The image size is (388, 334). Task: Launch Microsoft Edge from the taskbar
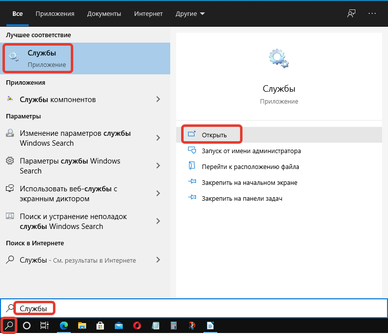[63, 325]
